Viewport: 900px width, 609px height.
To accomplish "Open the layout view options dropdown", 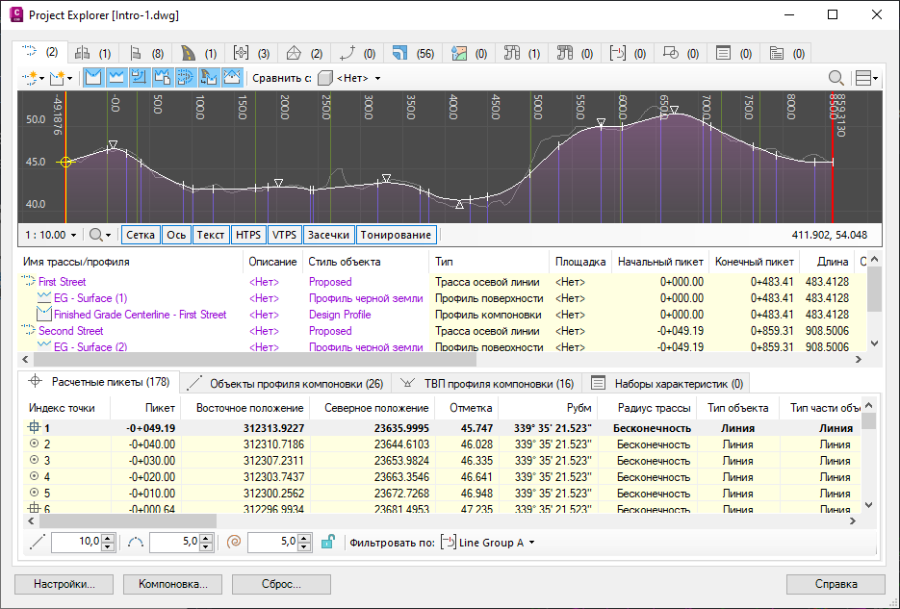I will 866,78.
